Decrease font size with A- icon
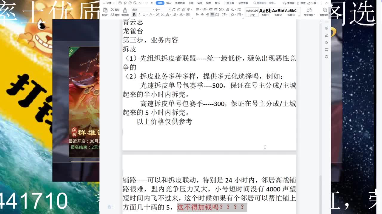 178,10
